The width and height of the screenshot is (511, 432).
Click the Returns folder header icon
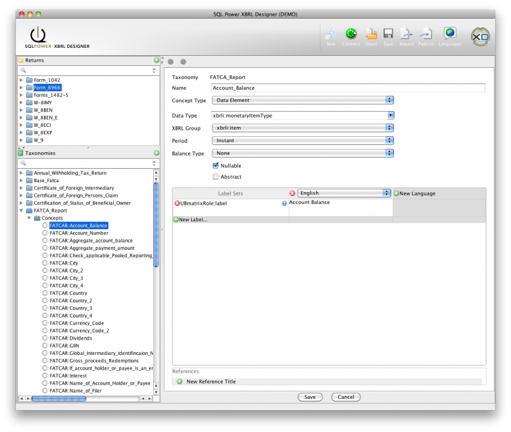(x=21, y=60)
